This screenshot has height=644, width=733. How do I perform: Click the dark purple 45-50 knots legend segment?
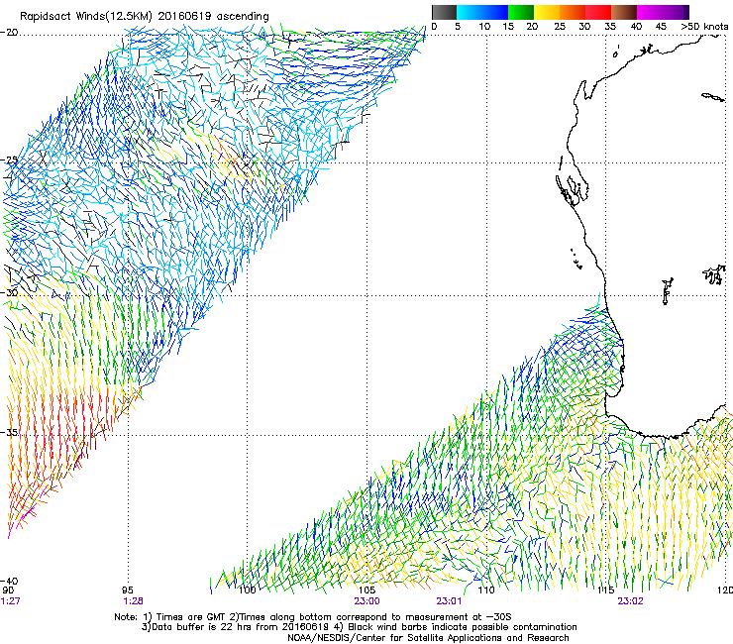tap(676, 12)
